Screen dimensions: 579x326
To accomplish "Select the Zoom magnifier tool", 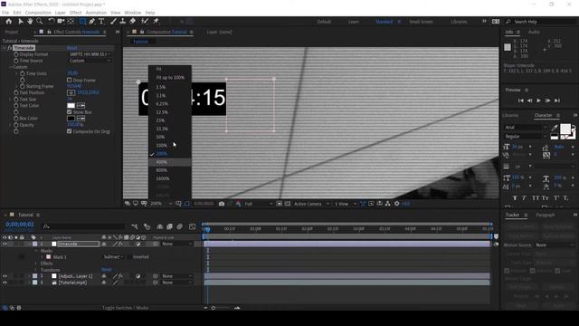I will 39,22.
